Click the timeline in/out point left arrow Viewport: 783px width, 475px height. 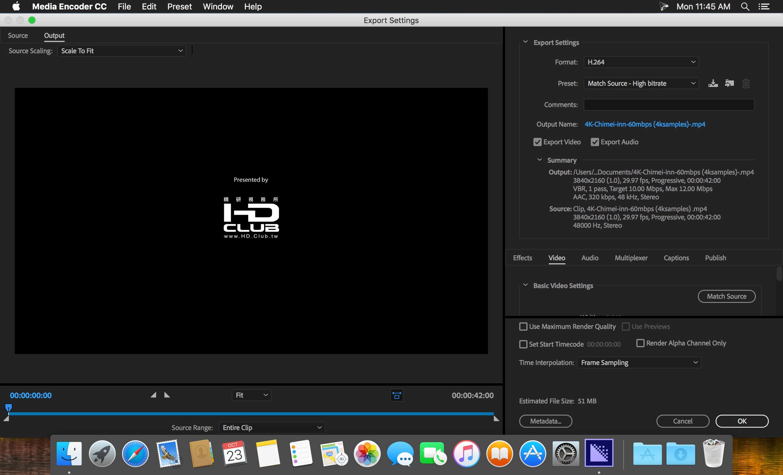[154, 395]
